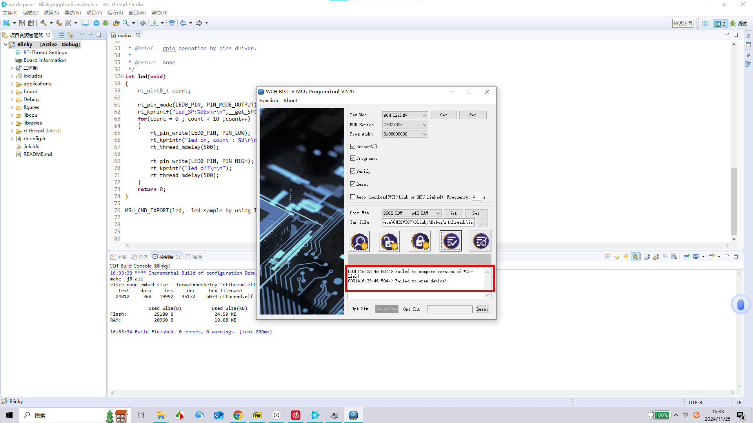Enable the Auto download checkbox
This screenshot has height=423, width=753.
[x=353, y=197]
